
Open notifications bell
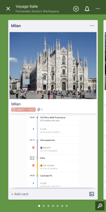[87, 9]
